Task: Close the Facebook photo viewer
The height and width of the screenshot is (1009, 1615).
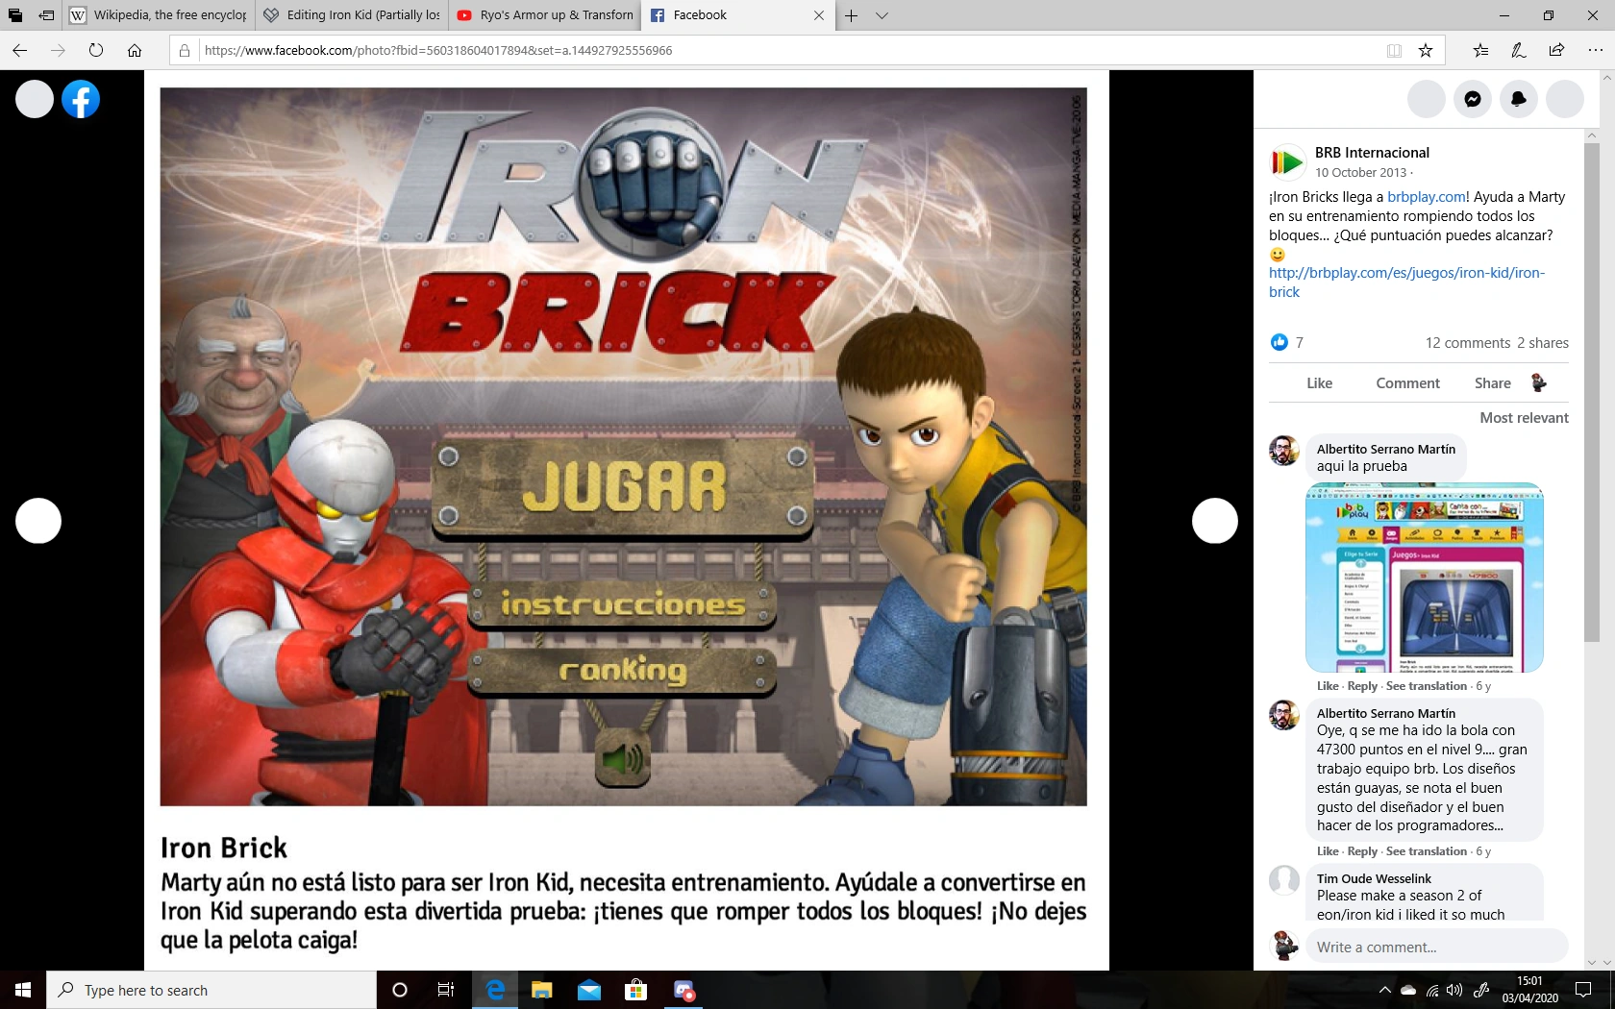Action: tap(35, 99)
